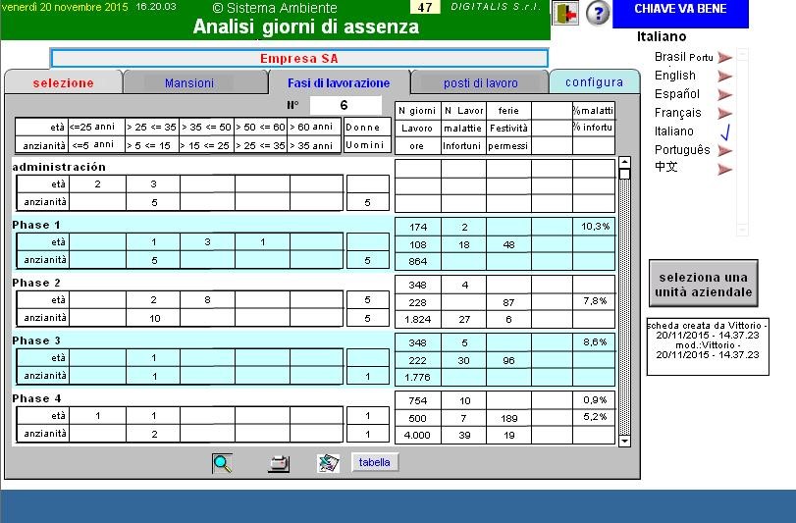Open the posti di lavoro tab
The image size is (796, 523).
pos(480,83)
